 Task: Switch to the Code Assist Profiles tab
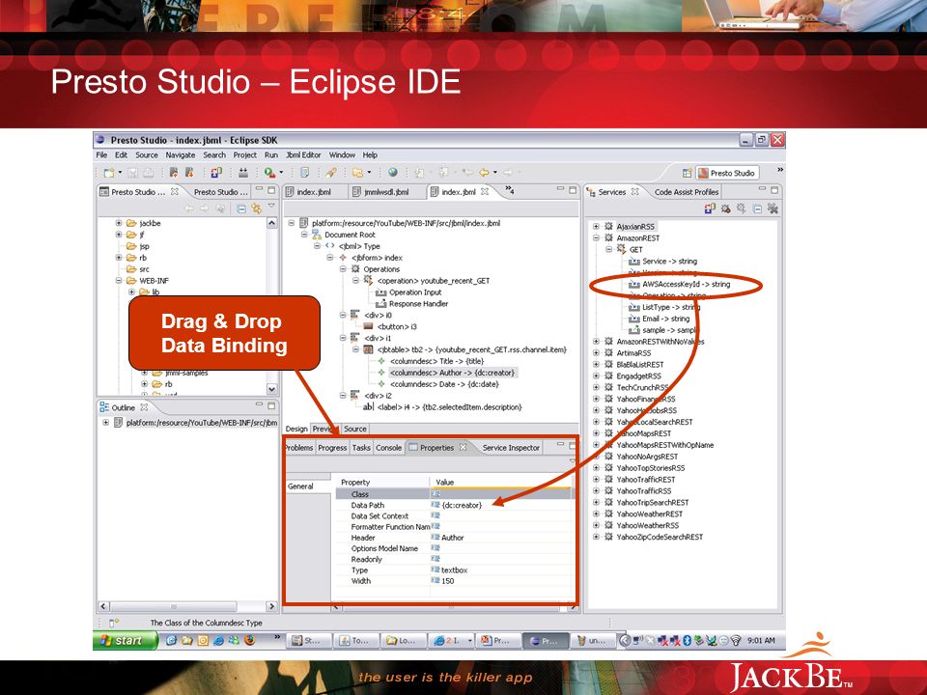pyautogui.click(x=687, y=192)
